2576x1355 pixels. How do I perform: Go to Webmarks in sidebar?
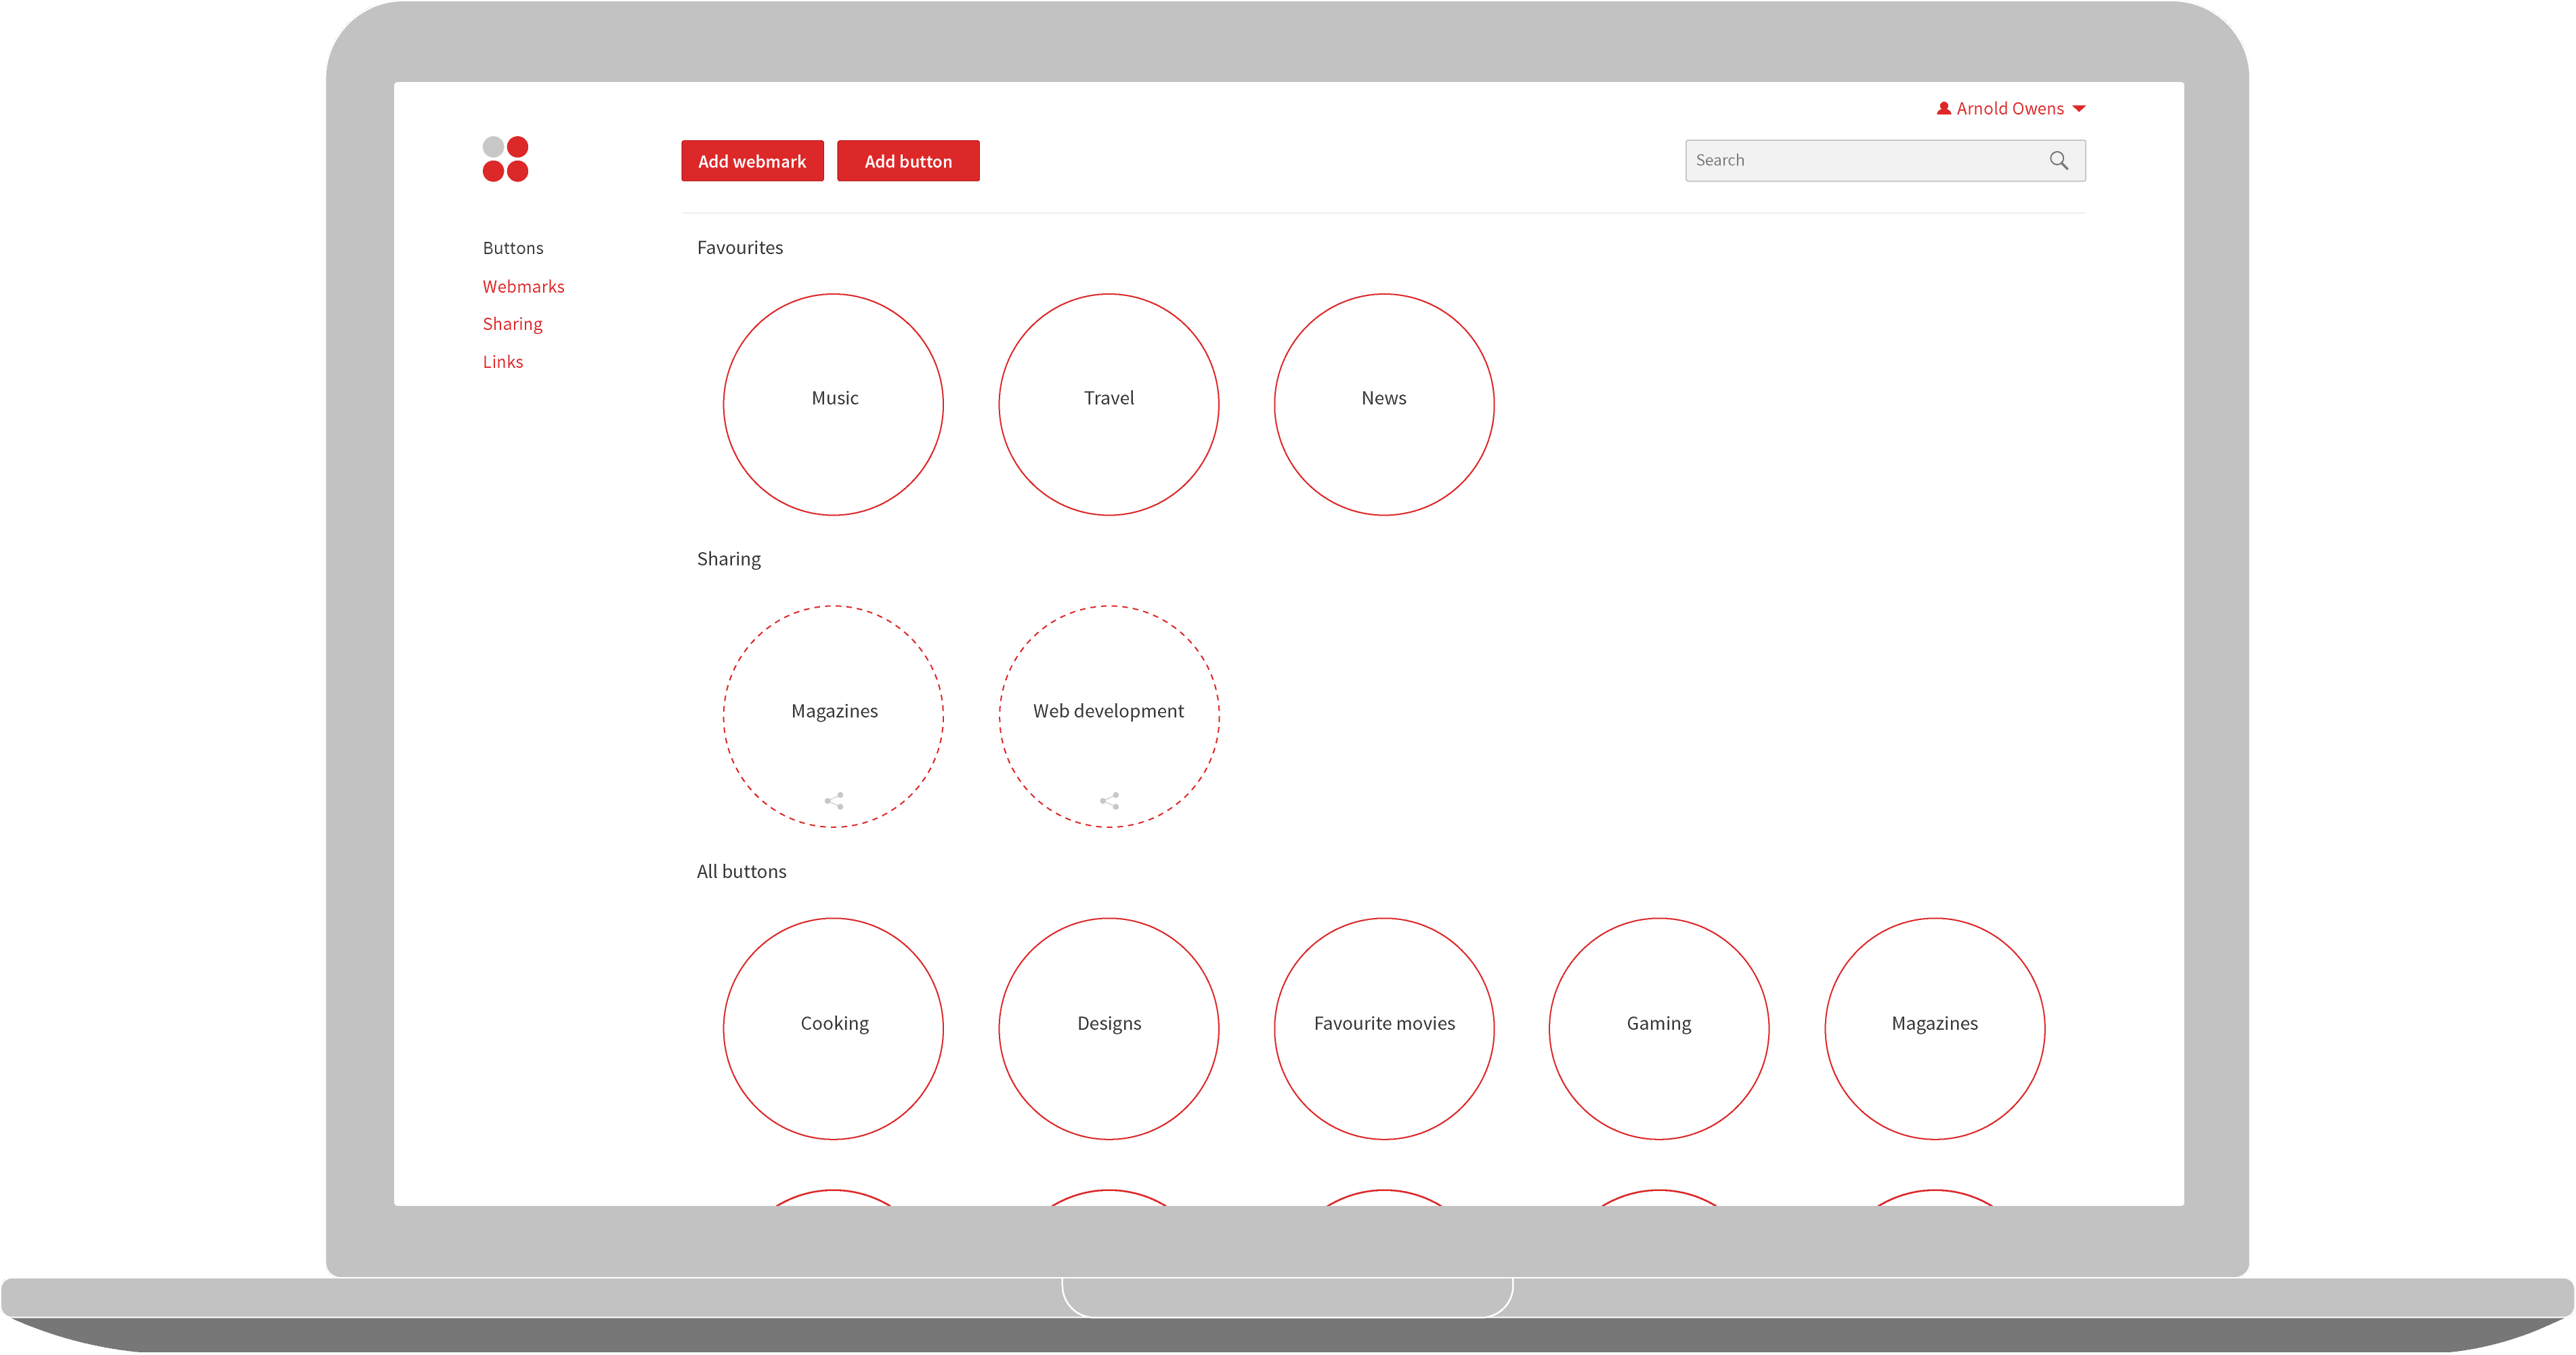coord(523,286)
